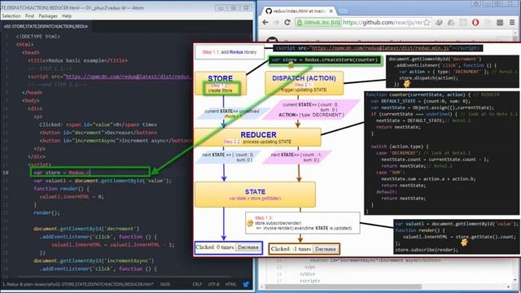Click the dark grid extension icon in Chrome
The image size is (521, 293).
tap(500, 22)
